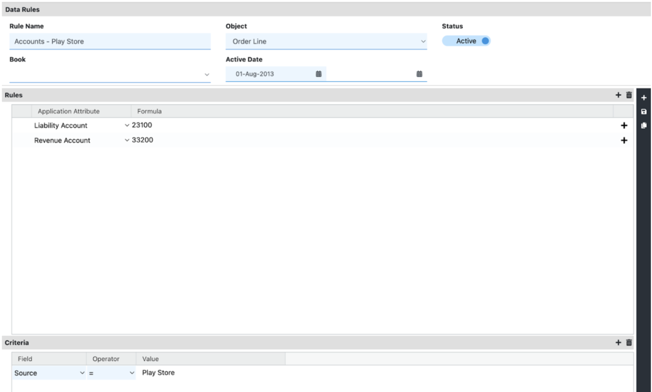Click the Play Store criteria value cell

coord(158,373)
